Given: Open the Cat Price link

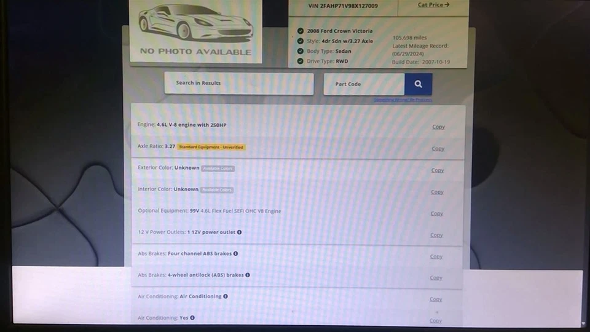Looking at the screenshot, I should tap(433, 5).
